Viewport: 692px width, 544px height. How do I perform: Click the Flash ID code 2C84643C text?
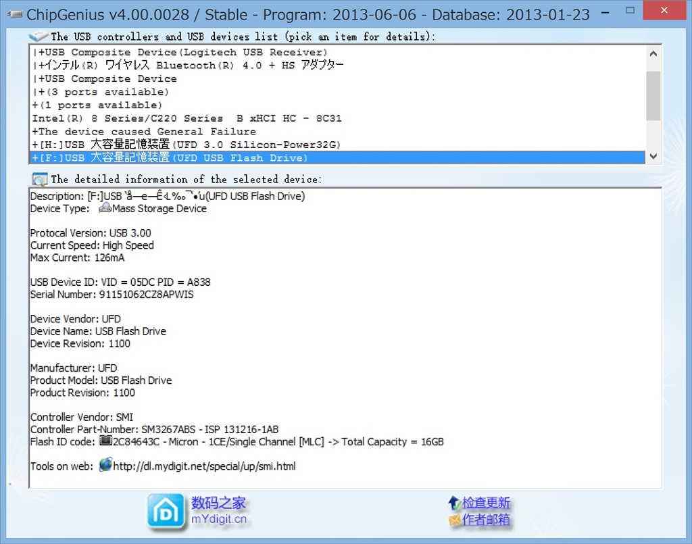[136, 442]
